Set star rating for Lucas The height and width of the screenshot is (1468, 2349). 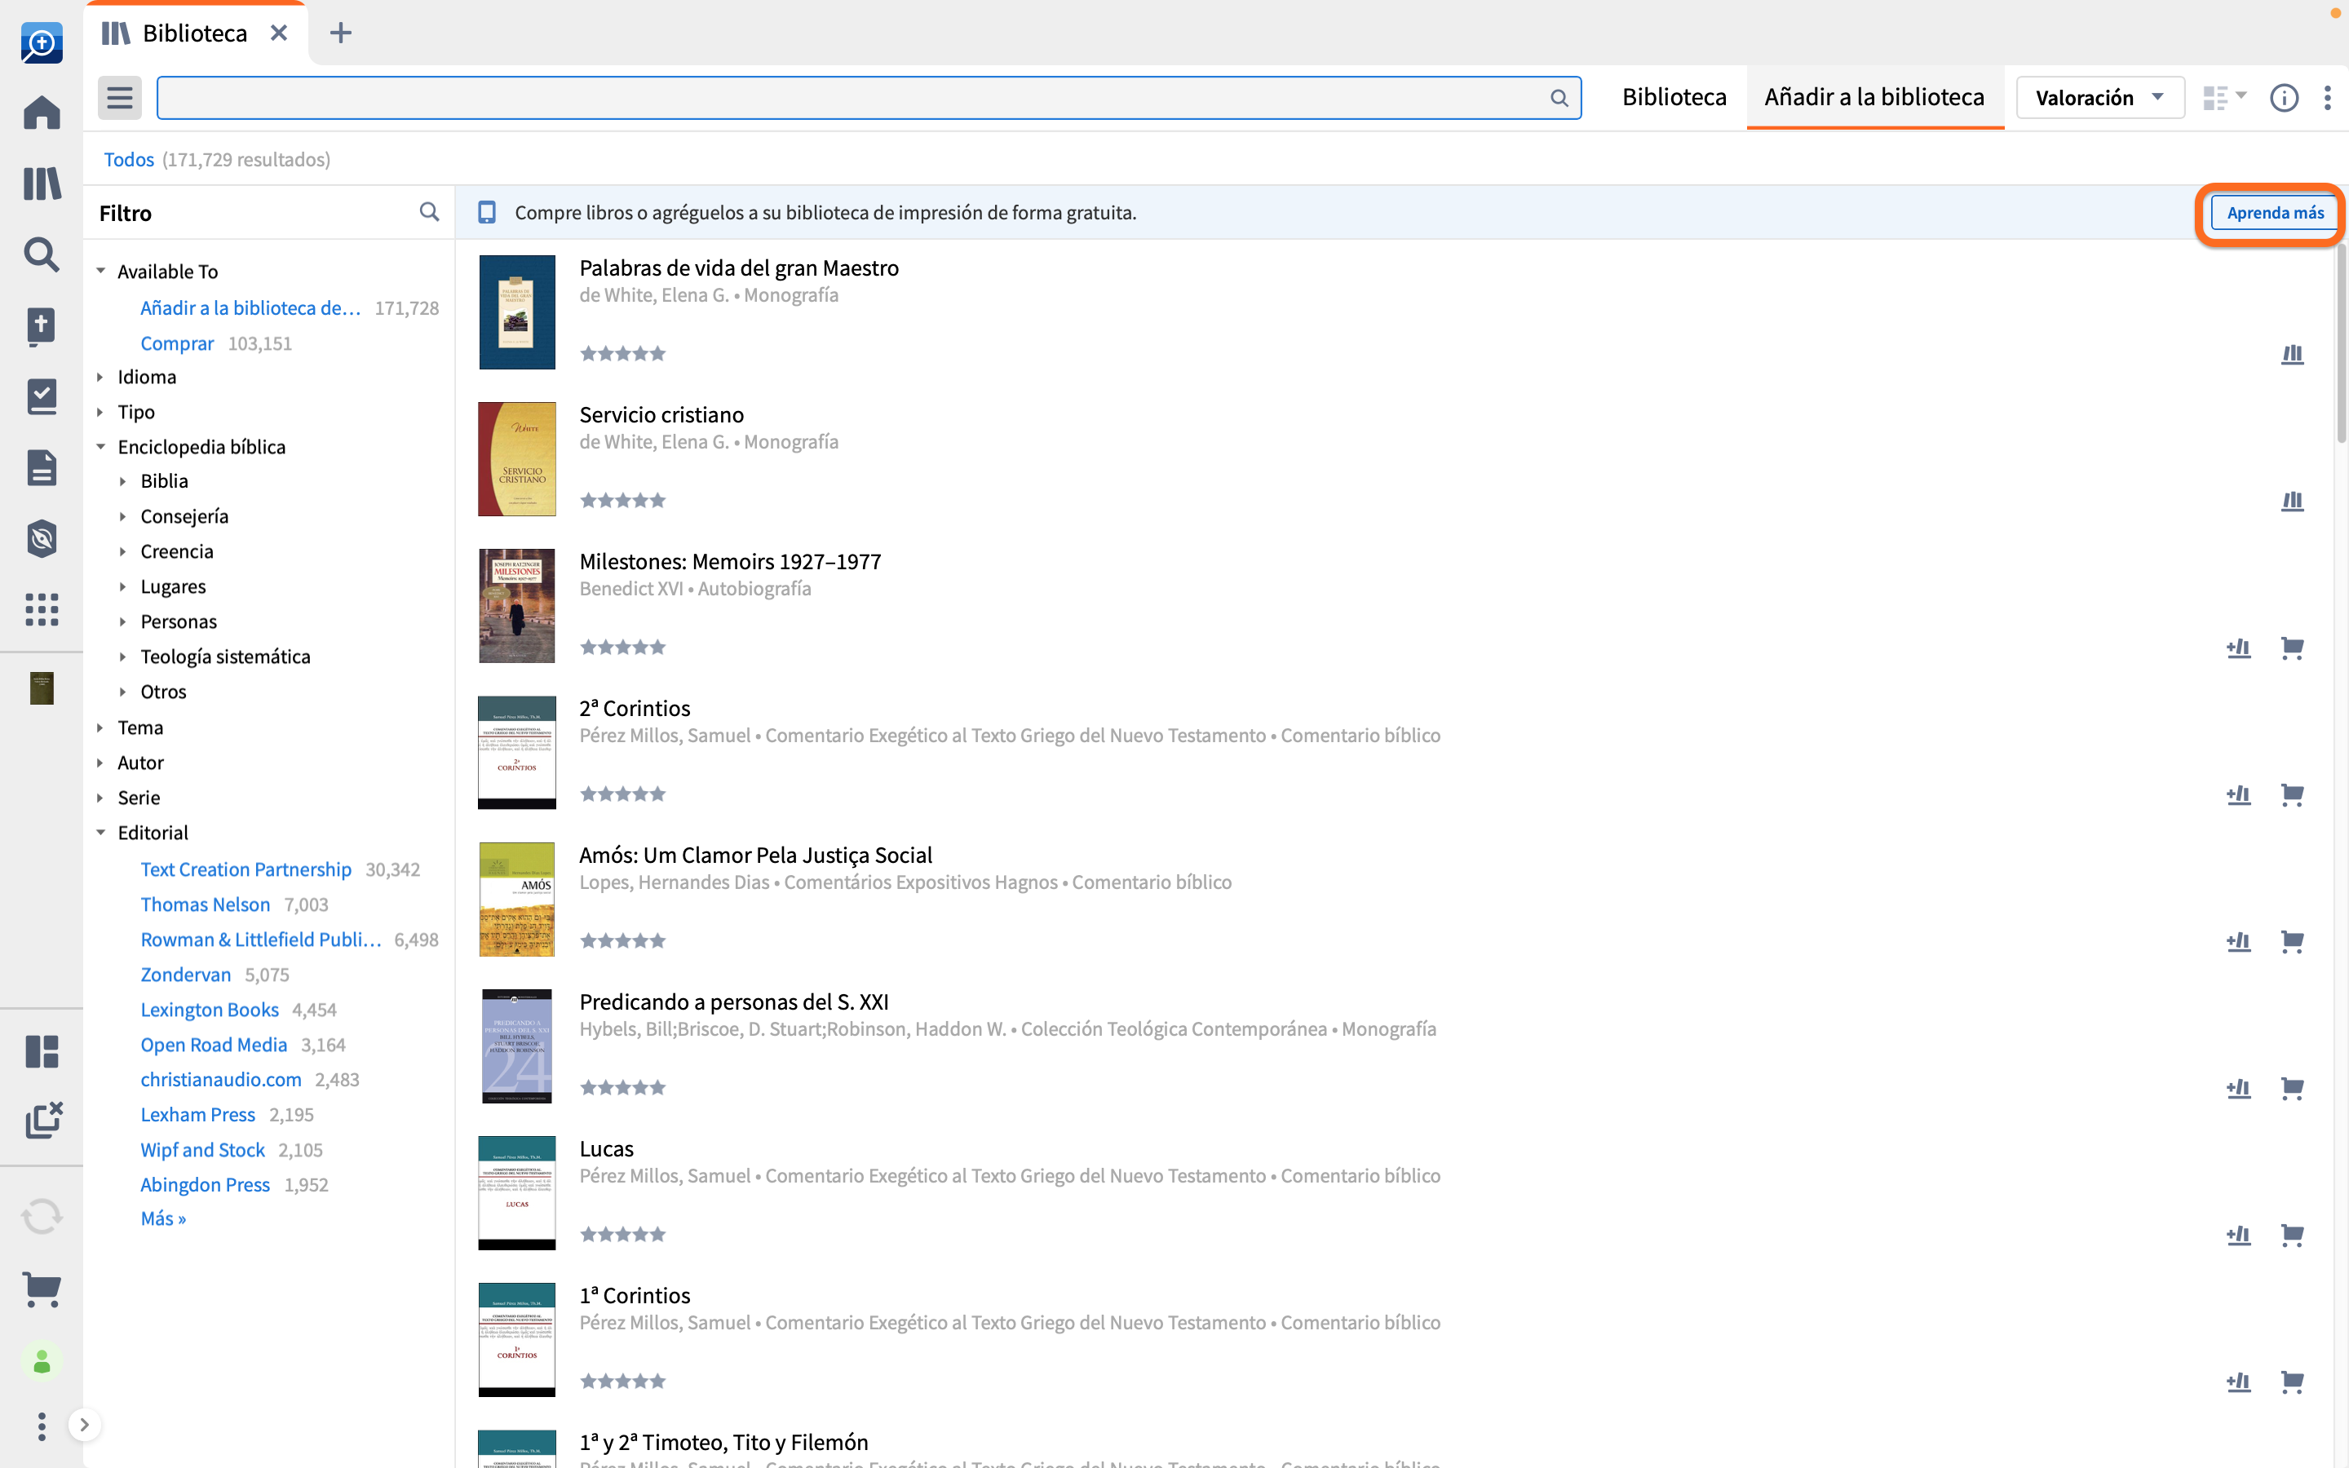point(622,1235)
